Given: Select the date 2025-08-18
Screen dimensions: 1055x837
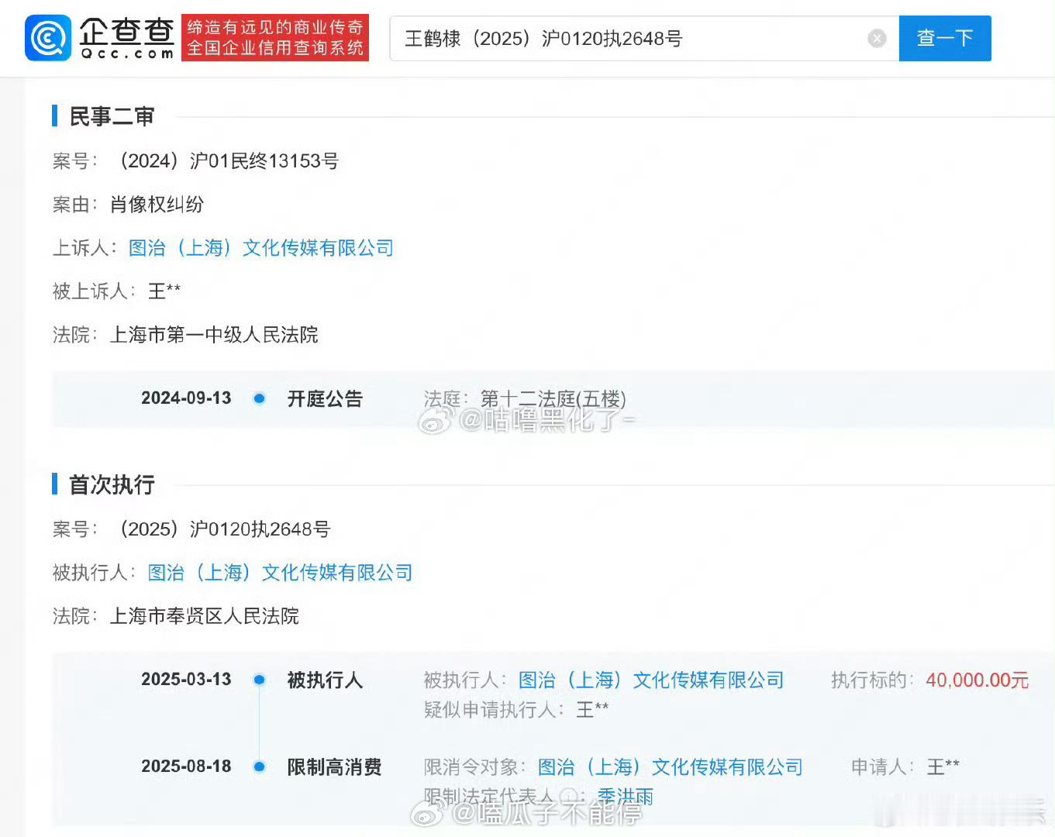Looking at the screenshot, I should 186,766.
